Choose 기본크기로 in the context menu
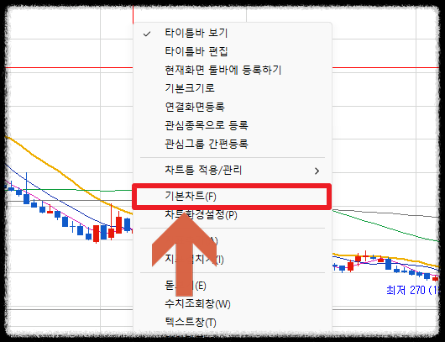The height and width of the screenshot is (342, 445). [232, 88]
